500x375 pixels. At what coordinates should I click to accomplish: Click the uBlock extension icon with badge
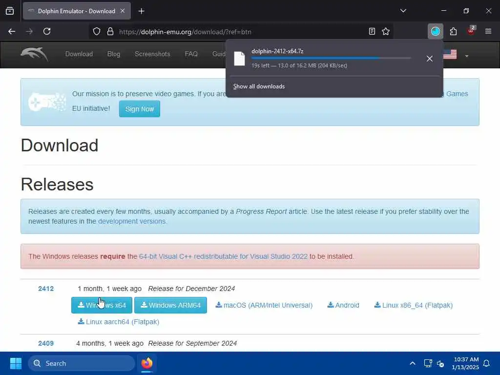[x=471, y=31]
